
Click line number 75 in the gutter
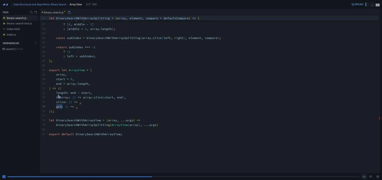pos(44,107)
